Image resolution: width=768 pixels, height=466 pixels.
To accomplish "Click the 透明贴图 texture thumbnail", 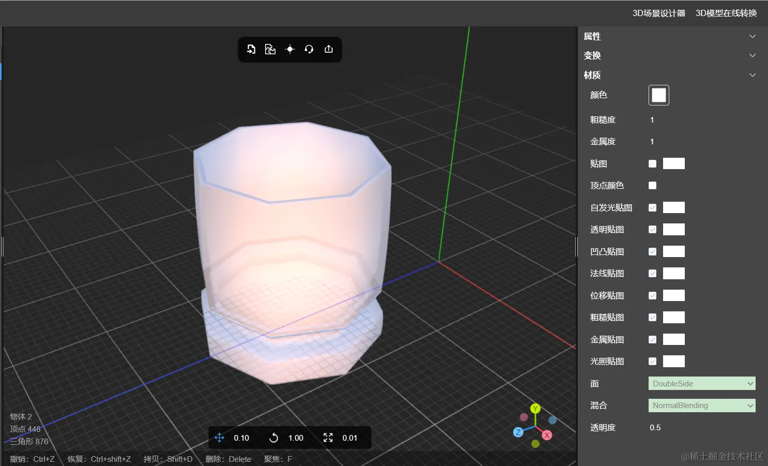I will [x=674, y=229].
